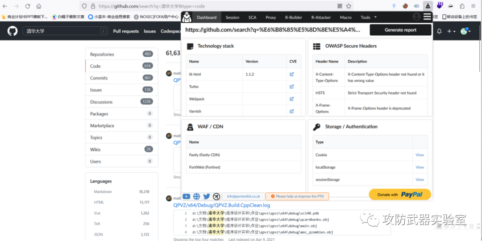
Task: Bookmark this page with the star icon
Action: (x=349, y=6)
